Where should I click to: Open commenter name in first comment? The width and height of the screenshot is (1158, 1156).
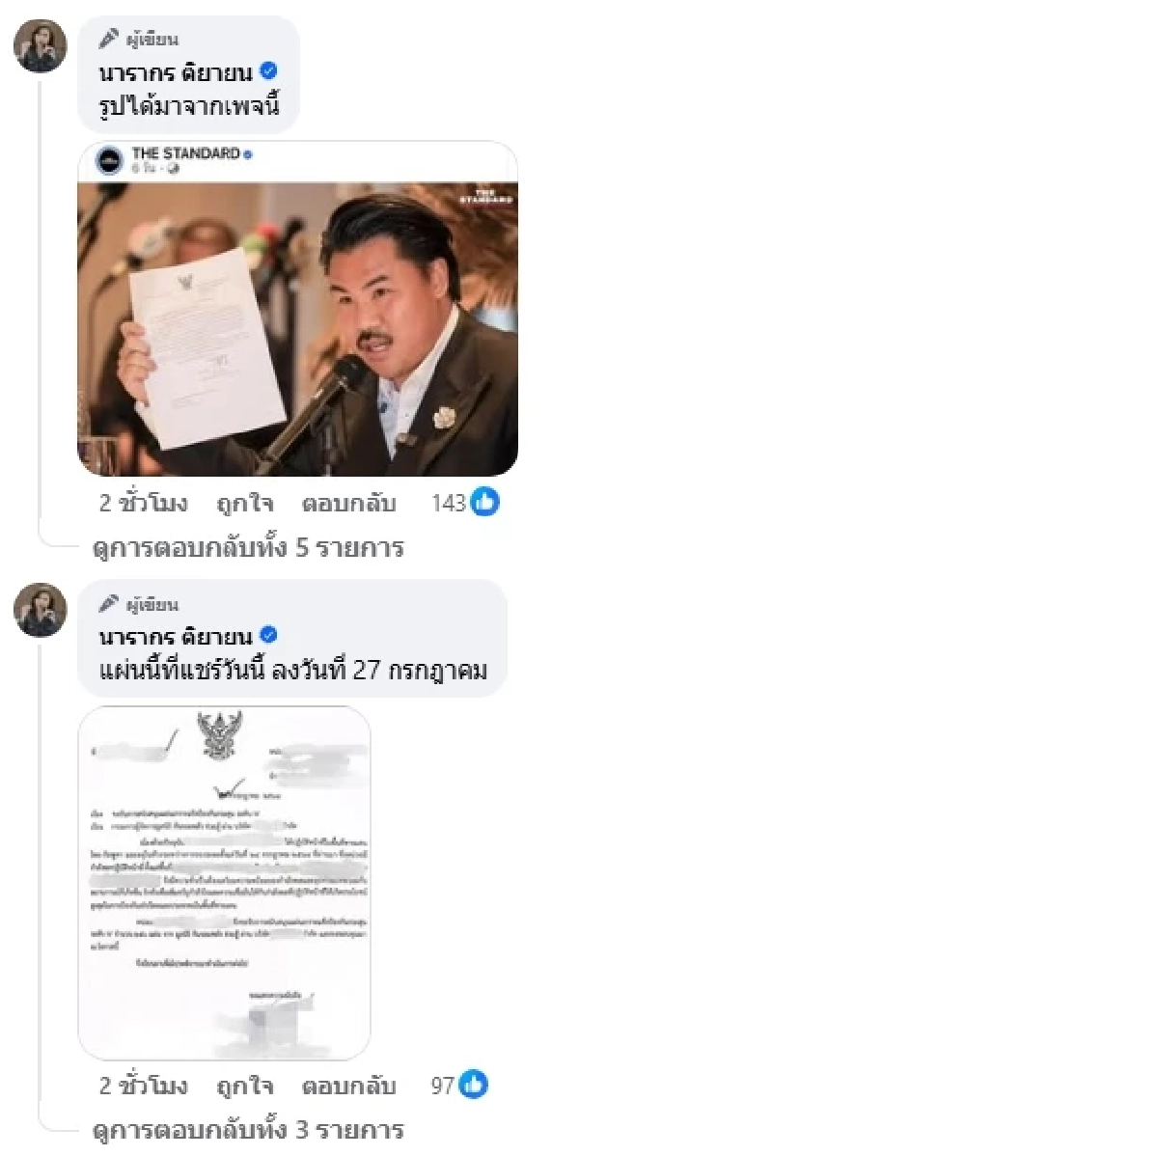pyautogui.click(x=176, y=71)
